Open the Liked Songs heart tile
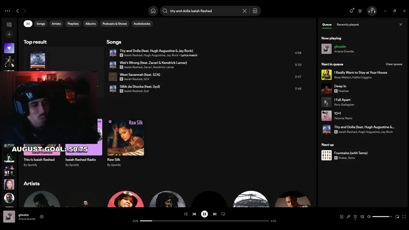 pos(9,48)
